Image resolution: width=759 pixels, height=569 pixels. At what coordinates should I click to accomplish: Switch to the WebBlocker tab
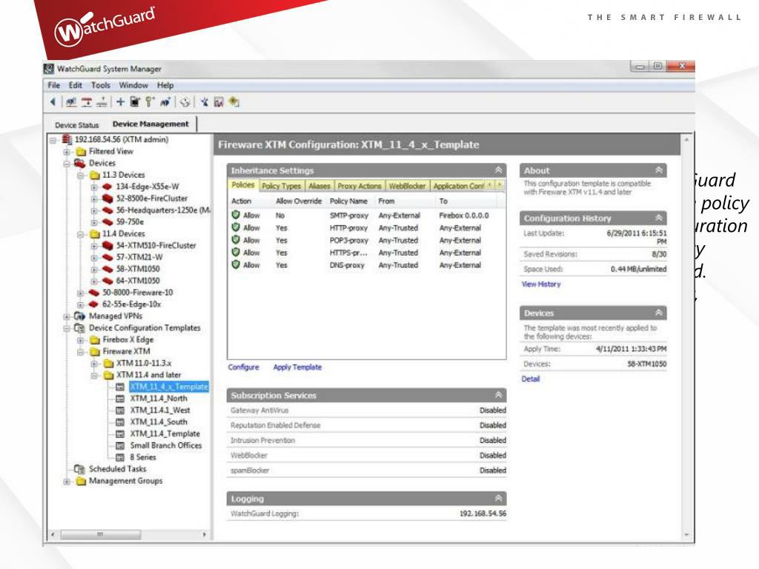pyautogui.click(x=407, y=186)
